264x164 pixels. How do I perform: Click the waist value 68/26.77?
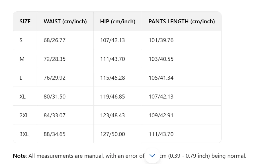click(55, 40)
